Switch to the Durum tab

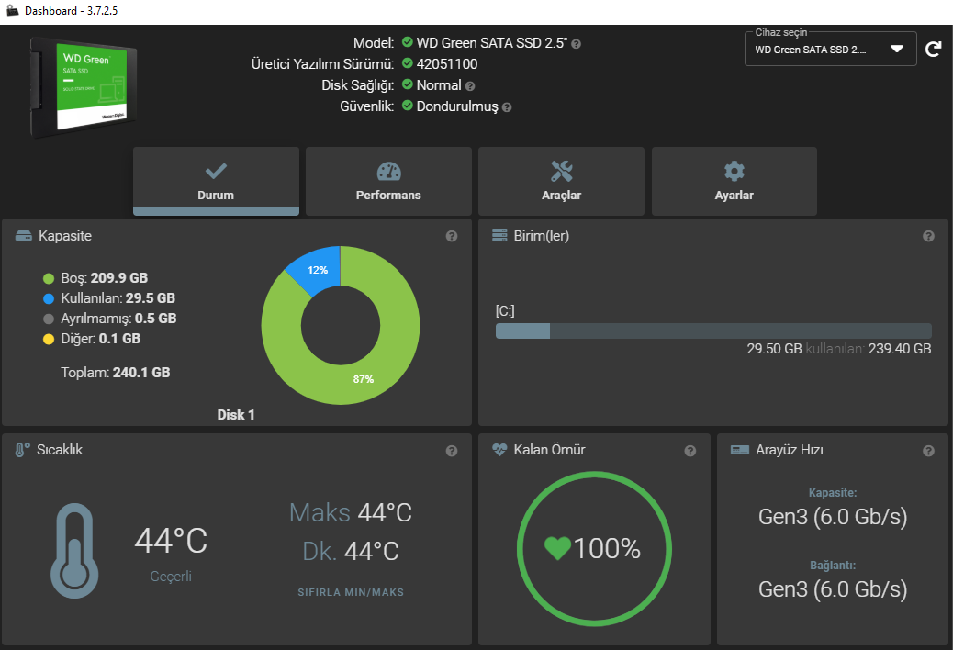point(216,181)
